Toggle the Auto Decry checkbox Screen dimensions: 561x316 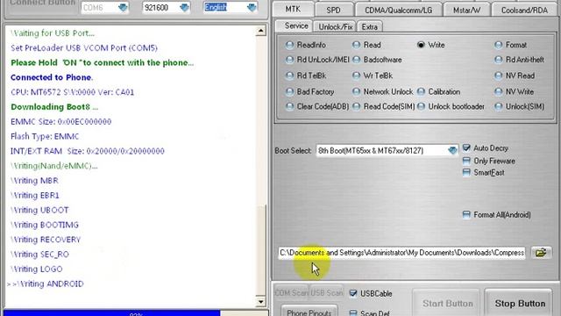[466, 148]
